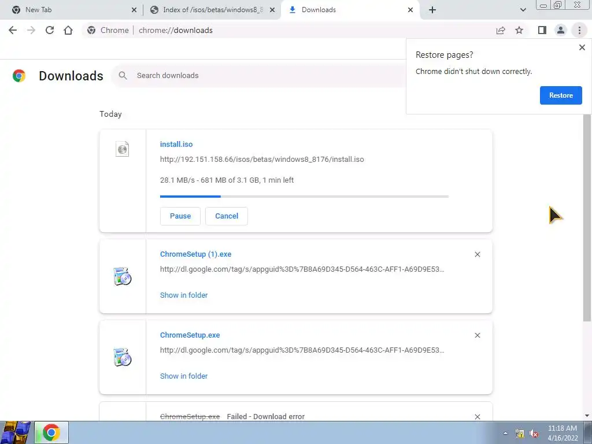The image size is (592, 444).
Task: Pause the install.iso download
Action: point(180,216)
